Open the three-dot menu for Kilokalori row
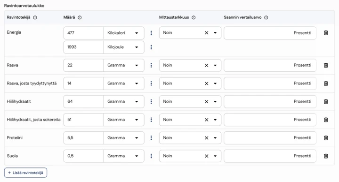Image resolution: width=339 pixels, height=182 pixels. click(151, 33)
